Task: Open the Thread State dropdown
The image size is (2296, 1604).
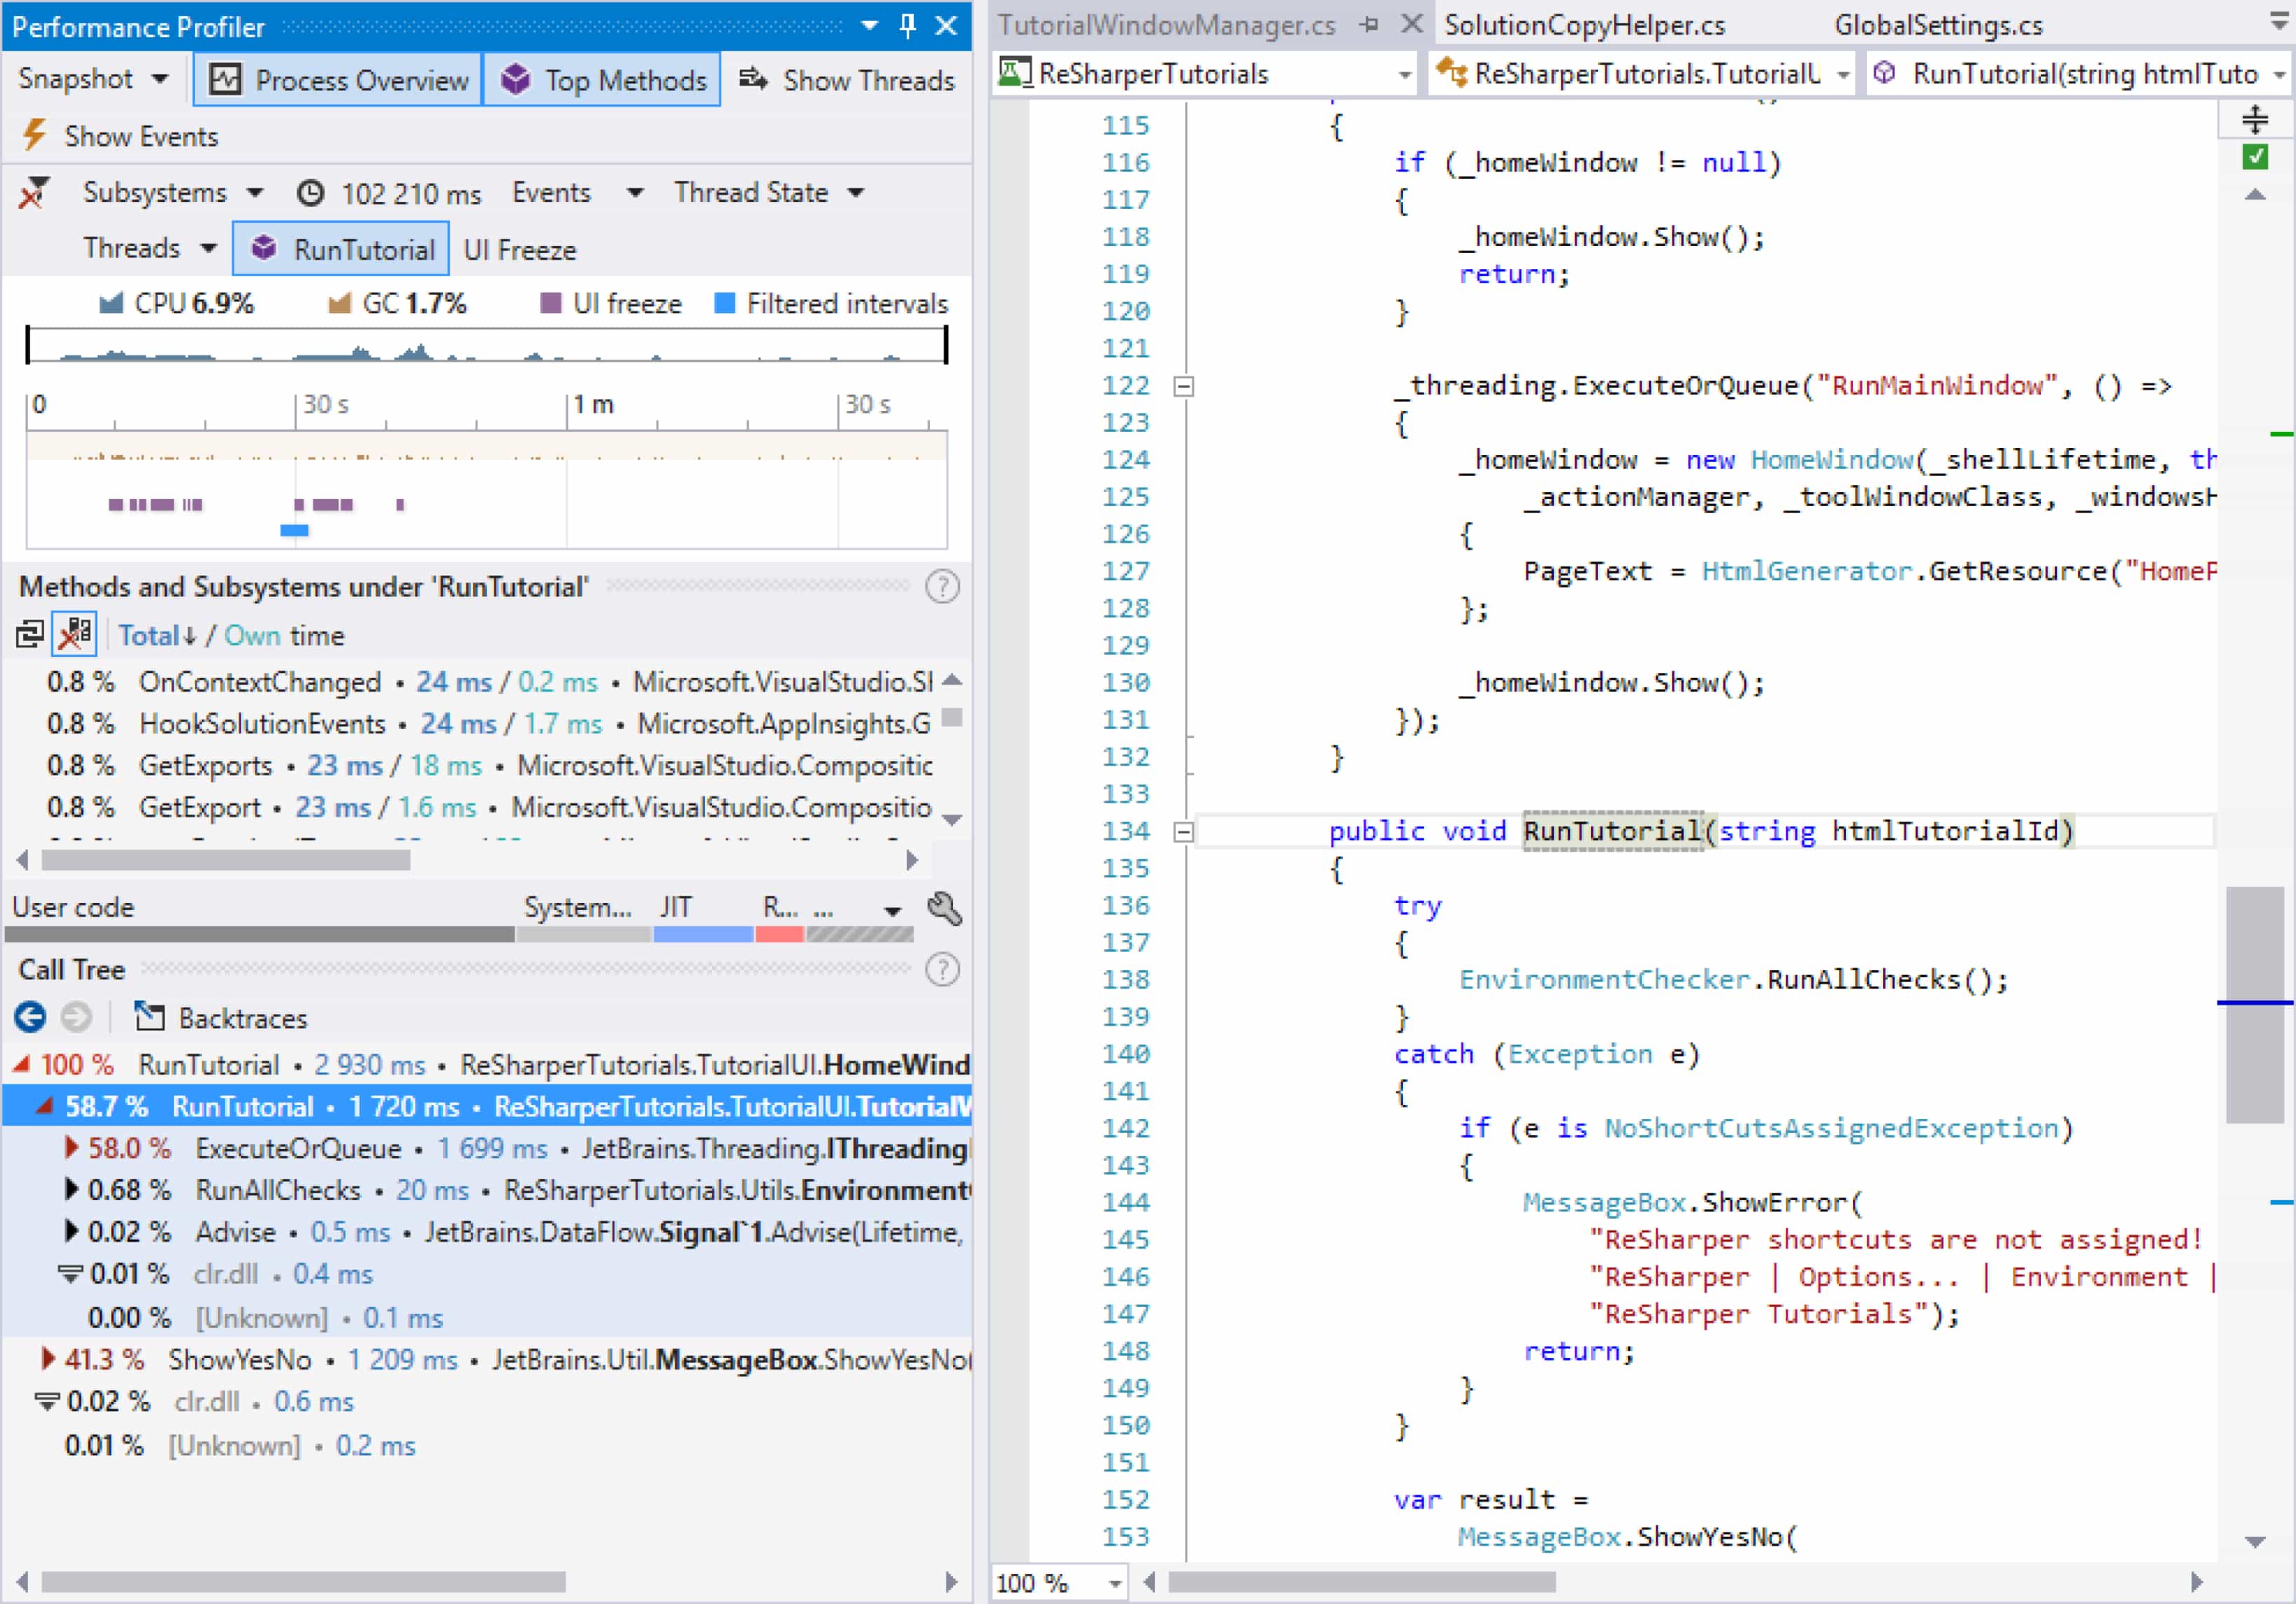Action: pos(770,192)
